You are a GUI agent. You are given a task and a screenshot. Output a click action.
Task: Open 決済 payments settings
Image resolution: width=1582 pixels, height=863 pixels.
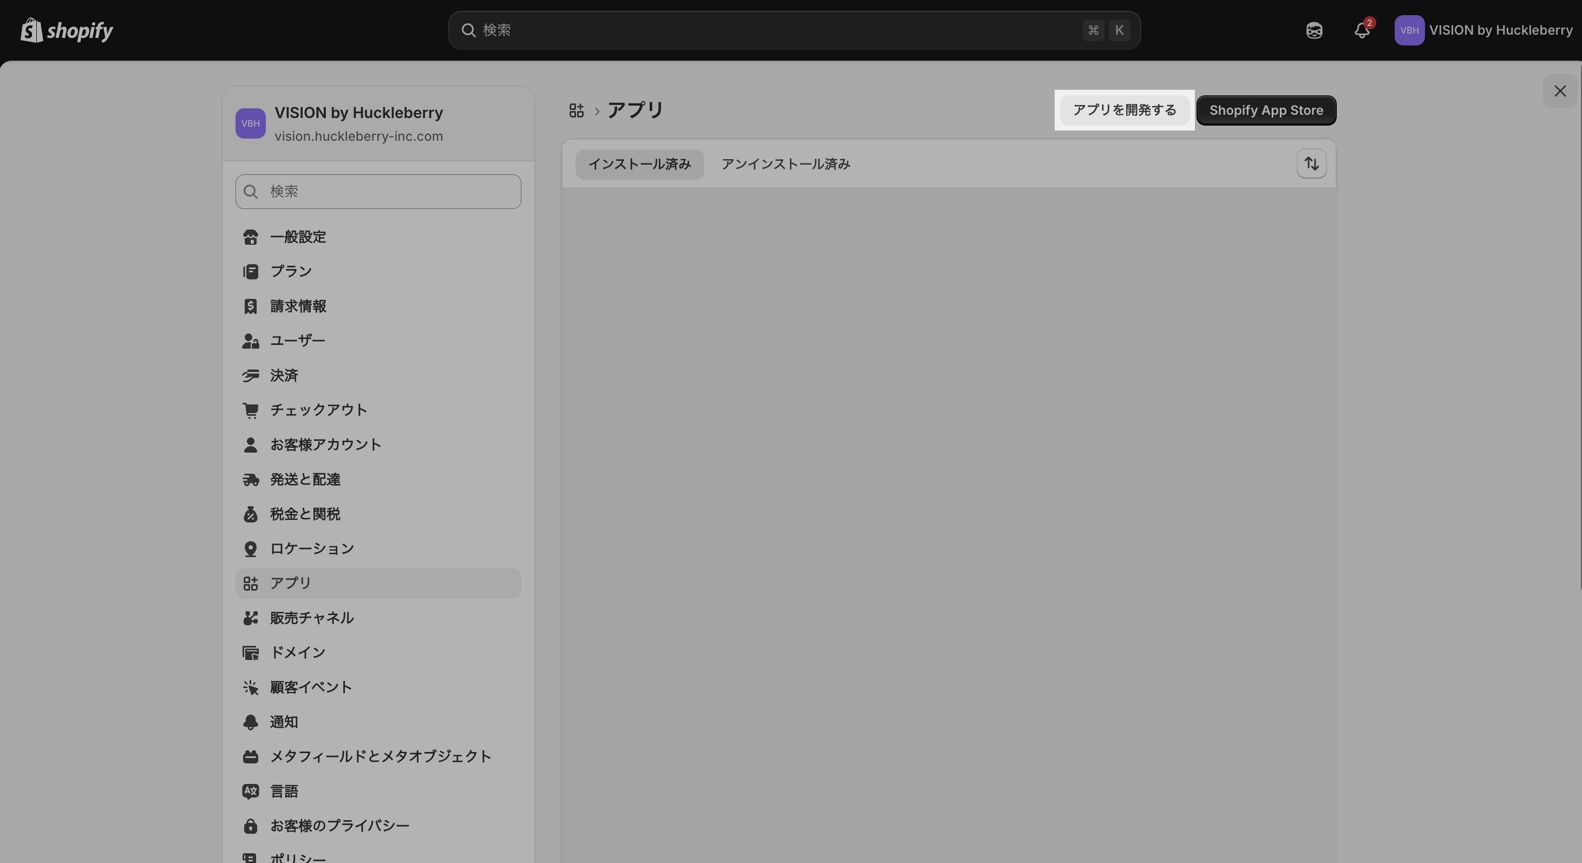pyautogui.click(x=284, y=375)
